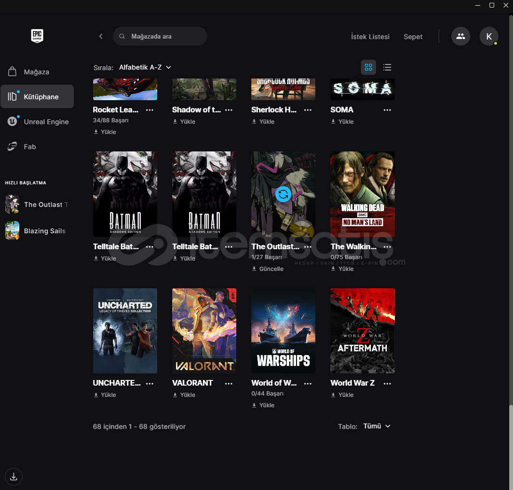The image size is (513, 490).
Task: Switch to grid view layout
Action: coord(369,67)
